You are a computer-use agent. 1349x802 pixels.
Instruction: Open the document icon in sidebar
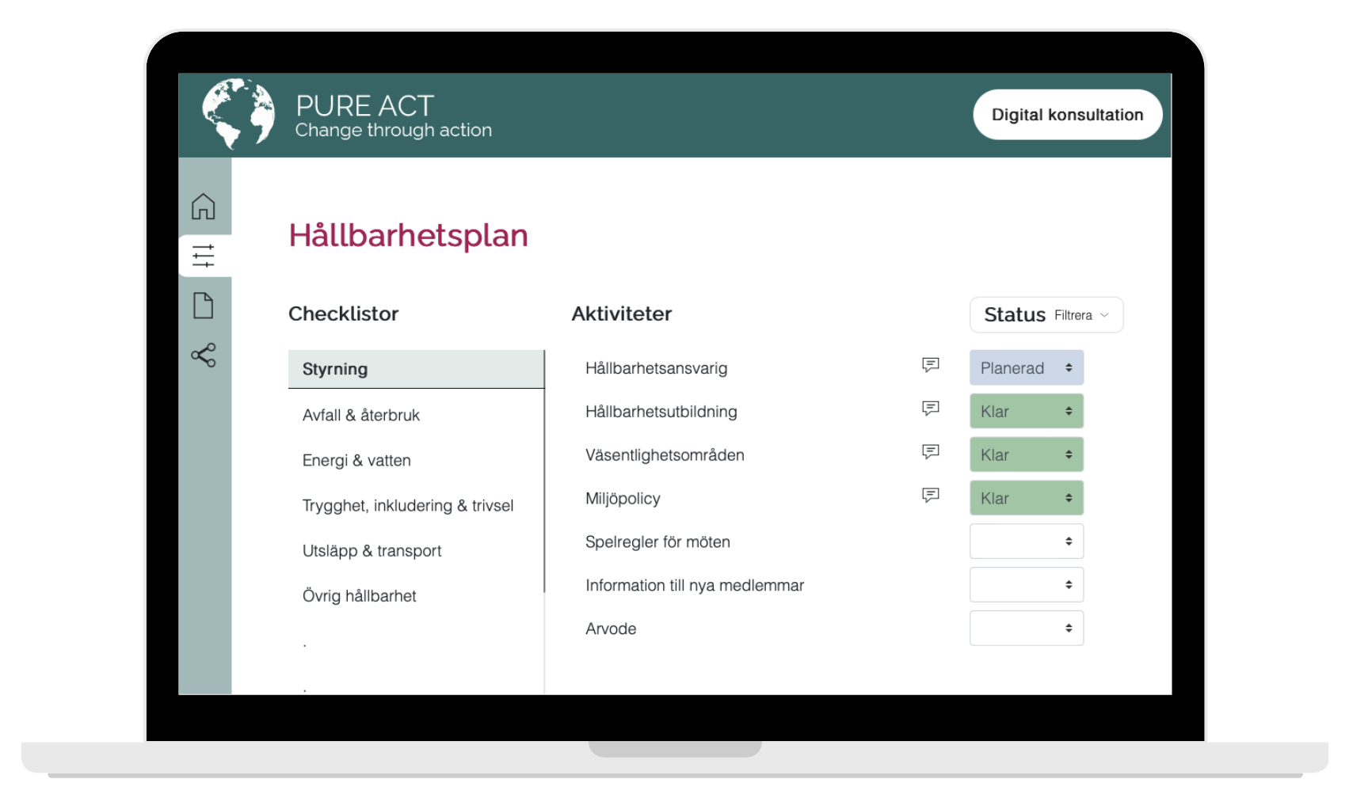(204, 306)
